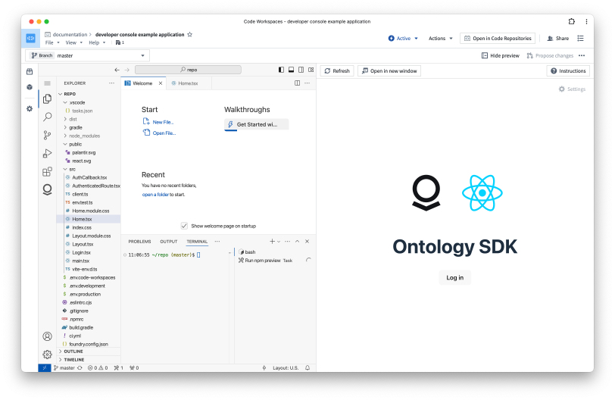This screenshot has width=615, height=400.
Task: Switch to the PROBLEMS panel tab
Action: click(139, 242)
